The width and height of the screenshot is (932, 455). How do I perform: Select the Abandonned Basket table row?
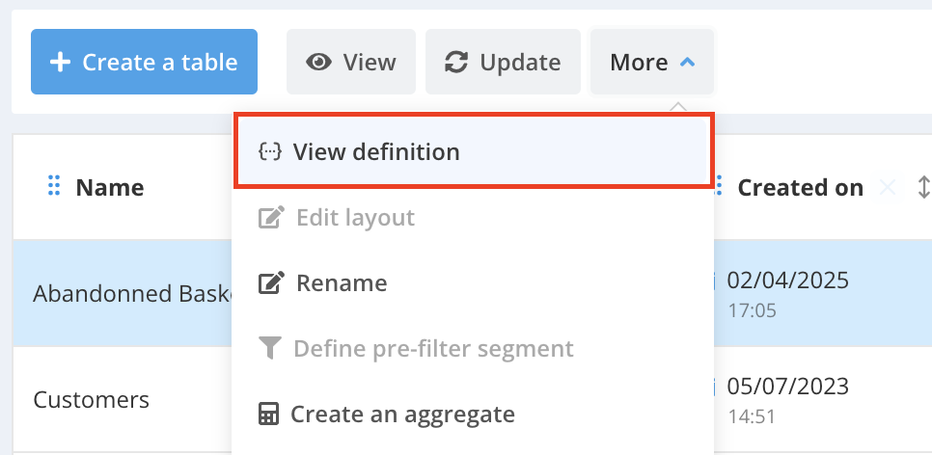(x=125, y=294)
